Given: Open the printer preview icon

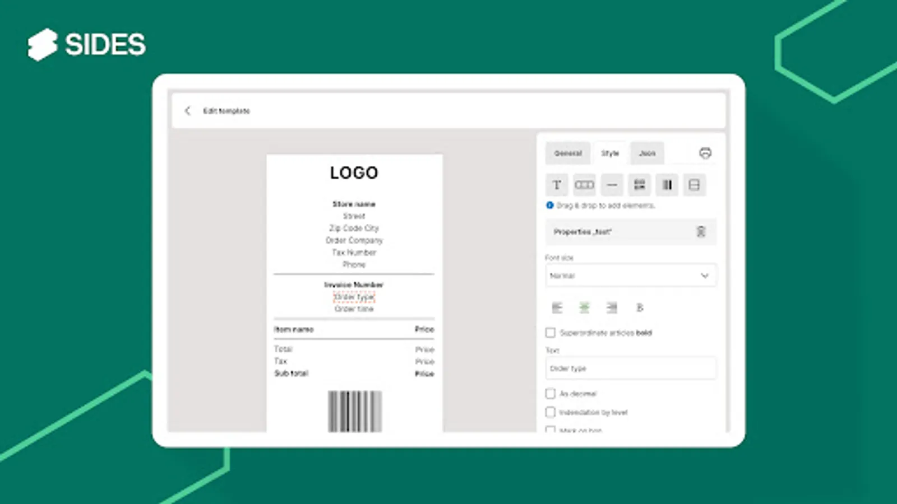Looking at the screenshot, I should point(705,152).
